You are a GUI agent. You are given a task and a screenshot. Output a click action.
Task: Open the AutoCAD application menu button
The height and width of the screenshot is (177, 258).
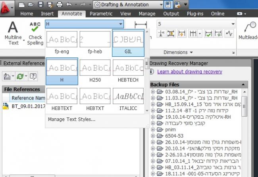pos(7,8)
